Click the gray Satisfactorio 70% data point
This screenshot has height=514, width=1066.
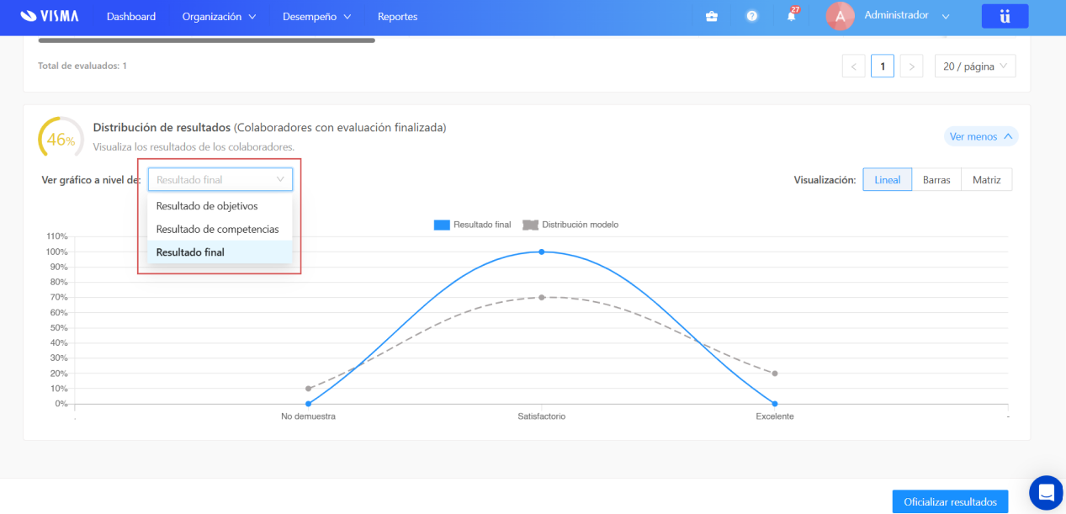(542, 297)
